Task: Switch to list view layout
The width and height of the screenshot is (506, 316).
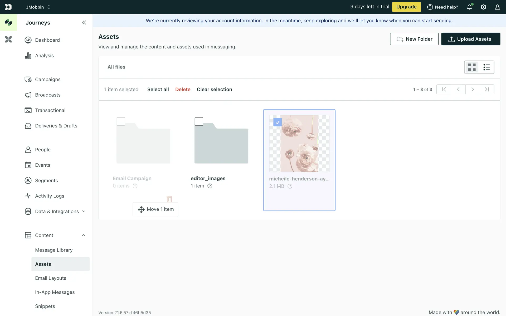Action: [x=486, y=67]
